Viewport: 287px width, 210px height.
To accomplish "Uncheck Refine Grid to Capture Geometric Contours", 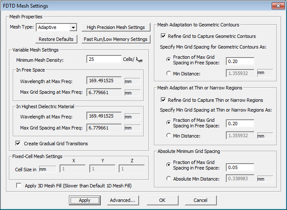I will click(x=164, y=36).
